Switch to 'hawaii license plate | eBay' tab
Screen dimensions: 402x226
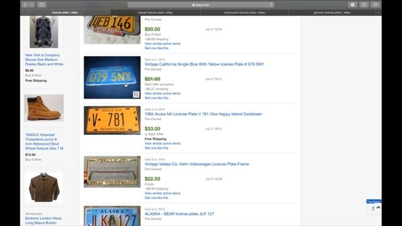click(155, 13)
